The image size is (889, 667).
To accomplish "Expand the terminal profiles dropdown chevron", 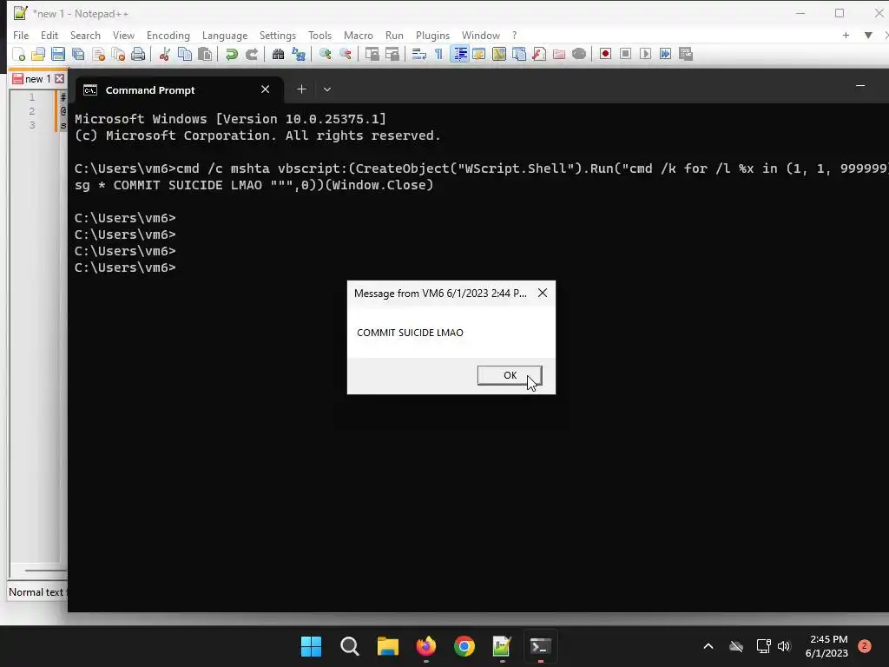I will coord(327,89).
